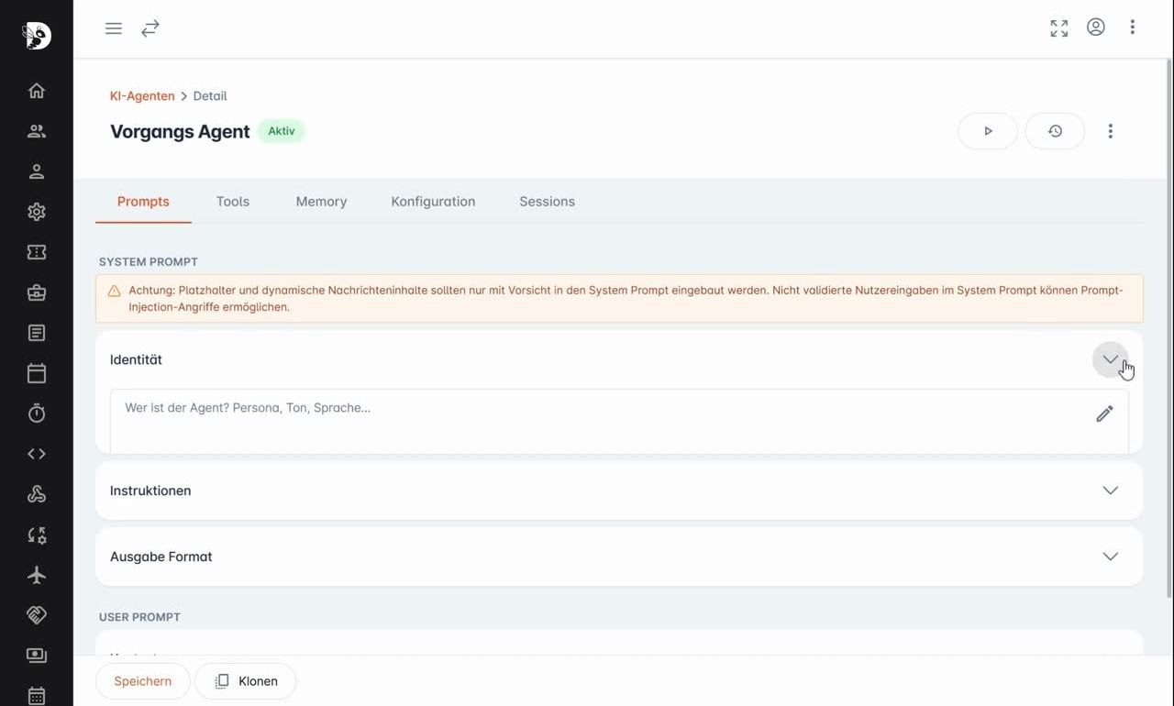Expand the Ausgabe Format section
The width and height of the screenshot is (1174, 706).
1110,557
